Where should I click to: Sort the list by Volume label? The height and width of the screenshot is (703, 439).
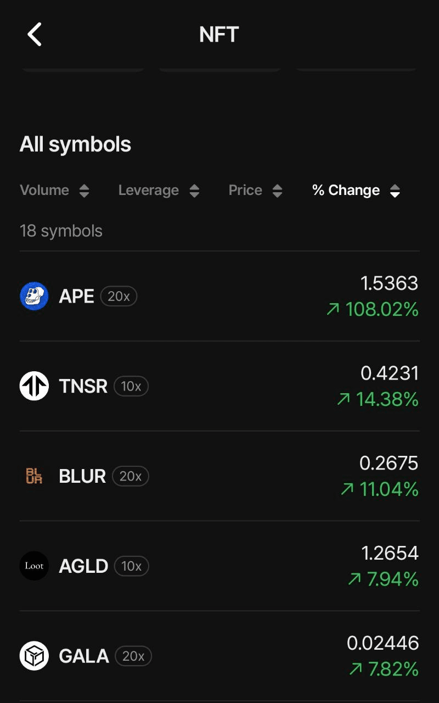click(44, 190)
